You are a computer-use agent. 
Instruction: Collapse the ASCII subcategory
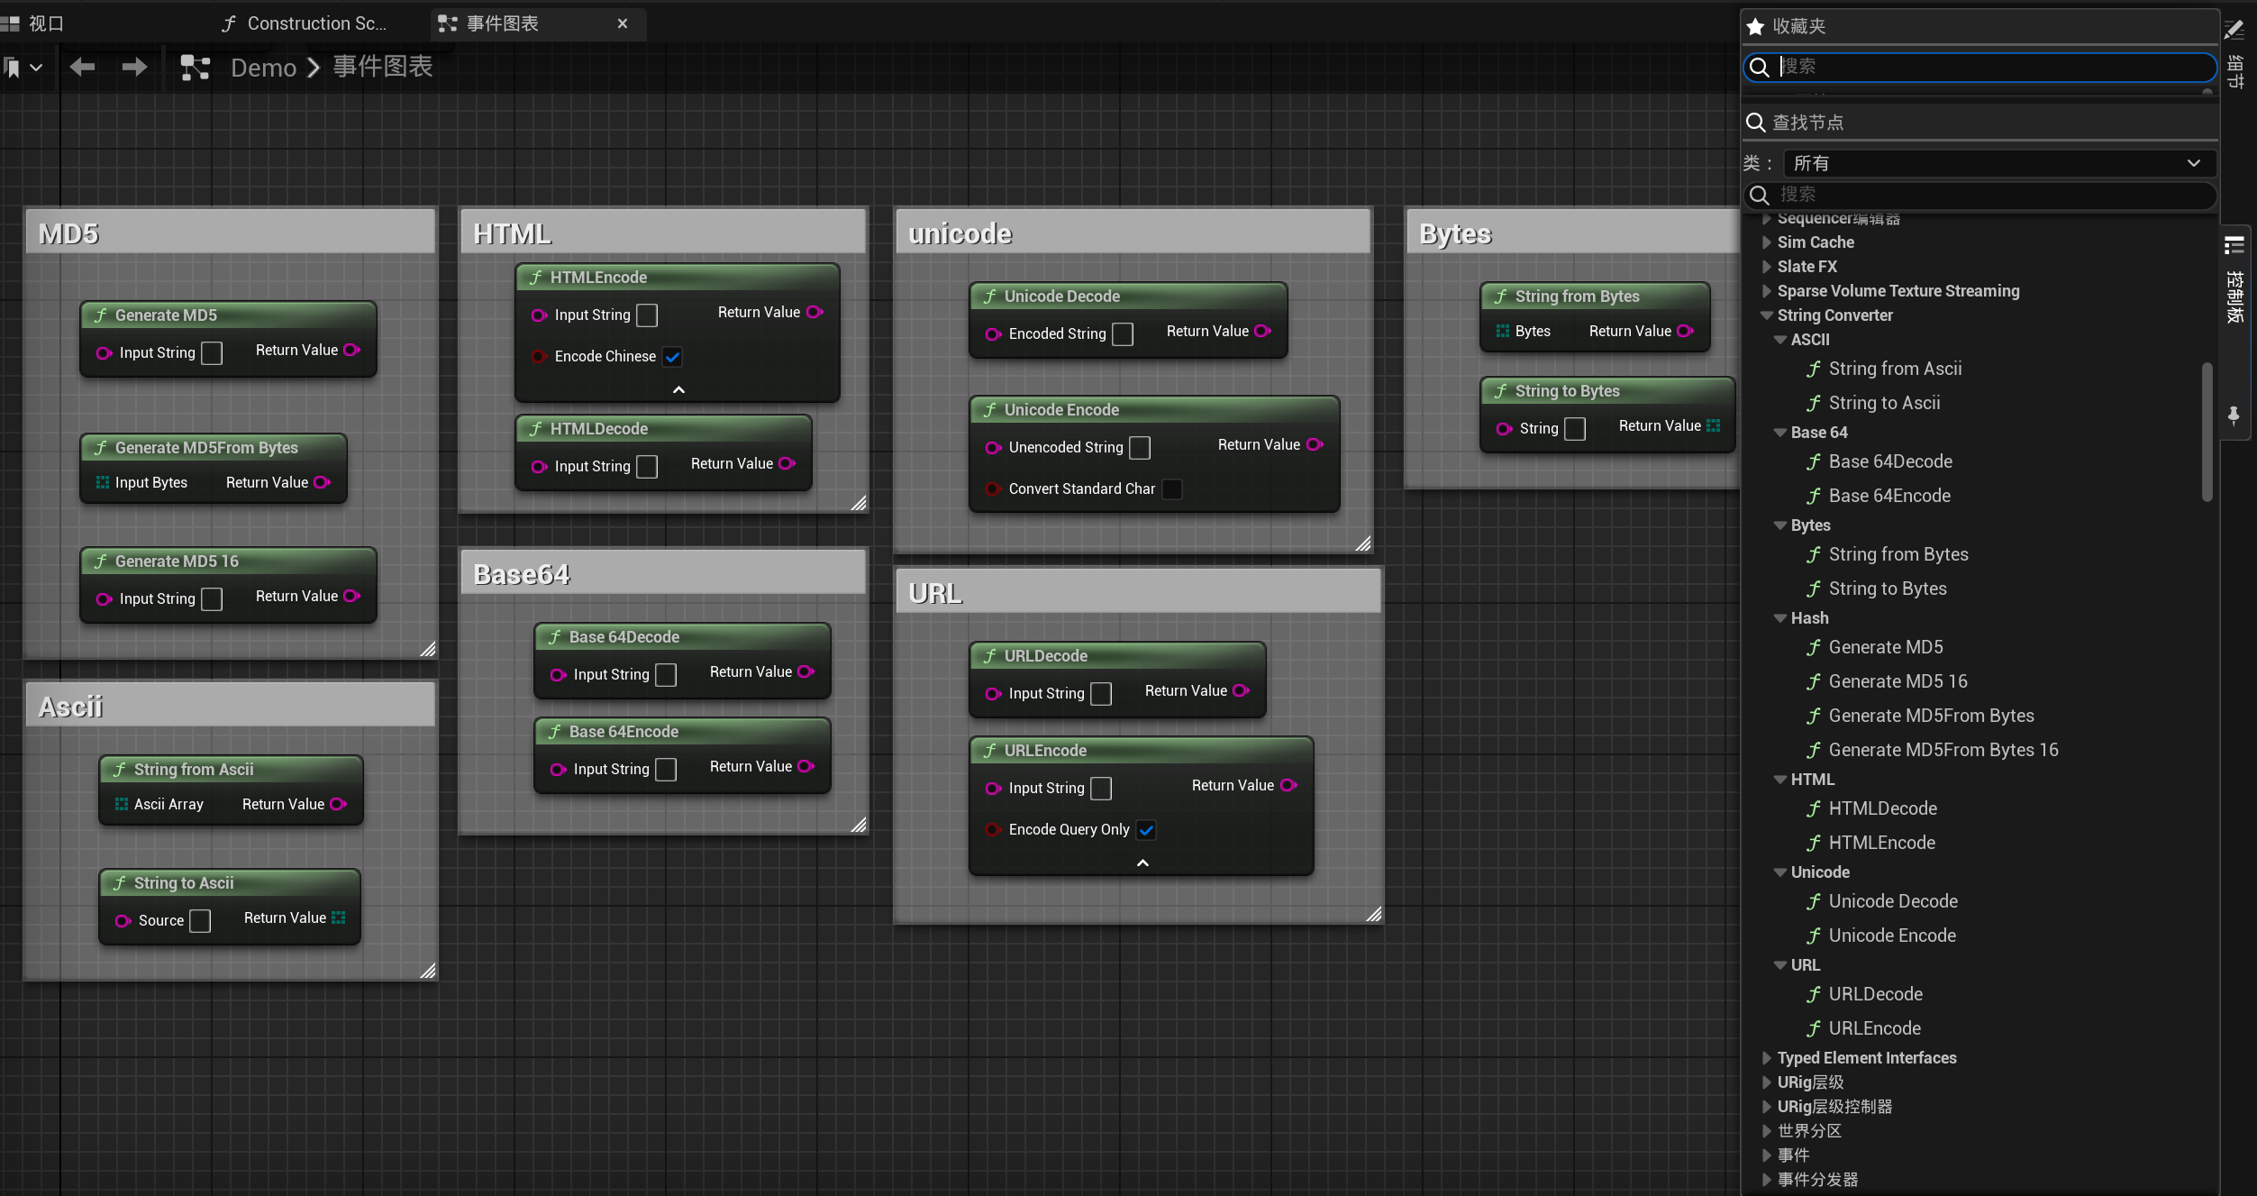coord(1779,340)
